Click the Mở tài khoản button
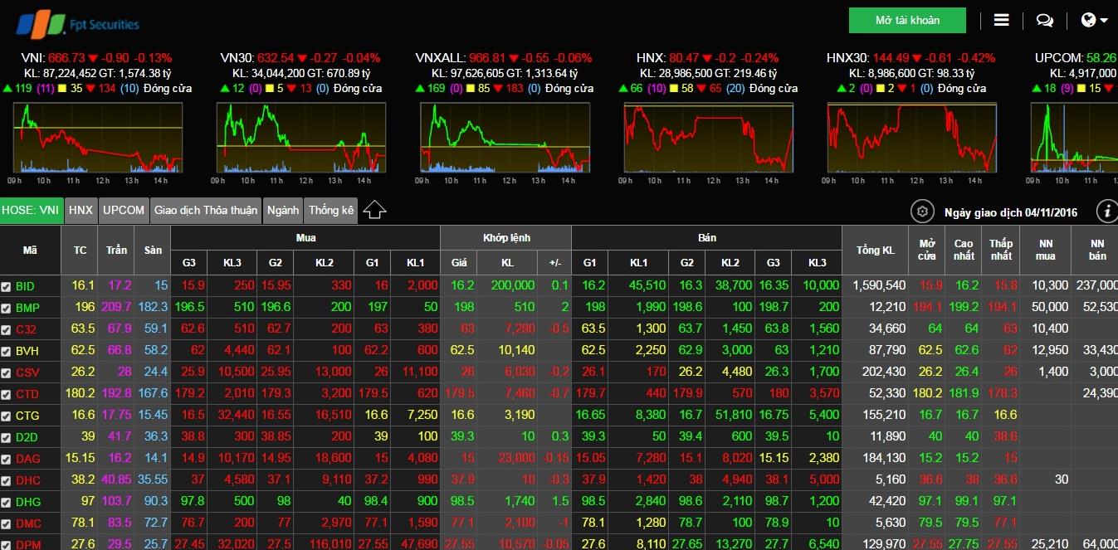This screenshot has width=1118, height=550. tap(907, 20)
